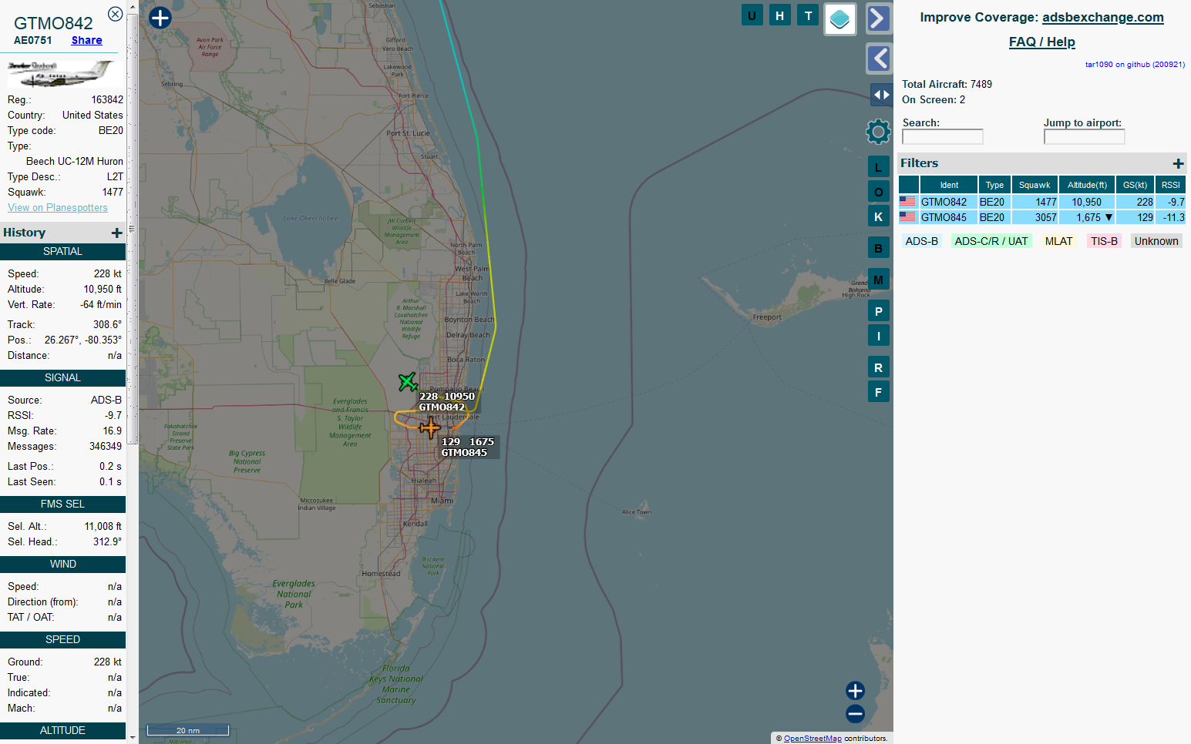Screen dimensions: 1191x744
Task: Toggle the K map option button
Action: 878,216
